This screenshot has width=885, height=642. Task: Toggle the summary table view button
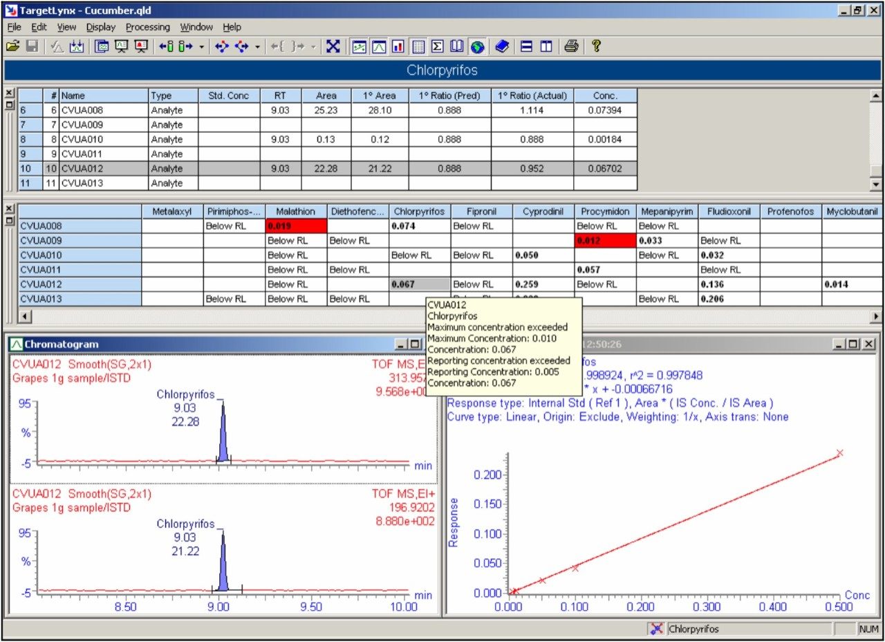pyautogui.click(x=418, y=46)
